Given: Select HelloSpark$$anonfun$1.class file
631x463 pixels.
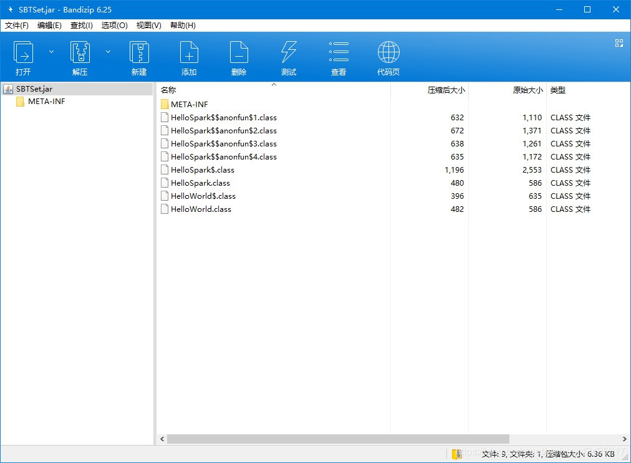Looking at the screenshot, I should point(223,117).
